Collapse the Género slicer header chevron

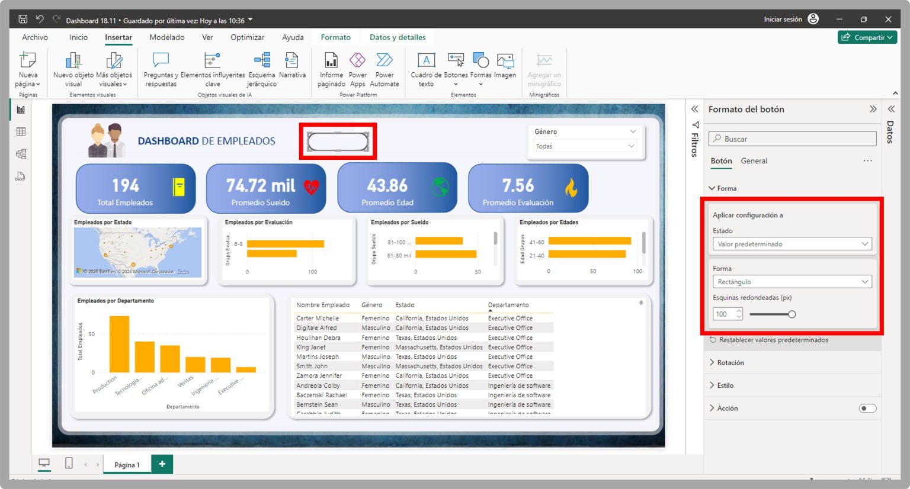click(633, 131)
